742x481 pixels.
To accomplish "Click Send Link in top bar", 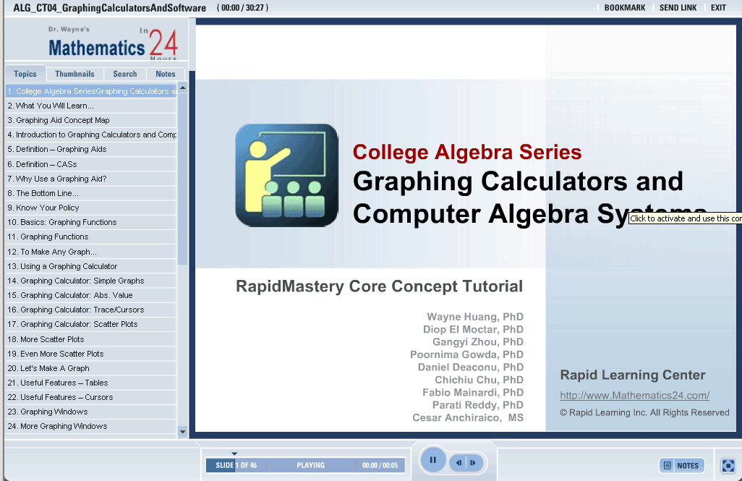I will pos(678,8).
